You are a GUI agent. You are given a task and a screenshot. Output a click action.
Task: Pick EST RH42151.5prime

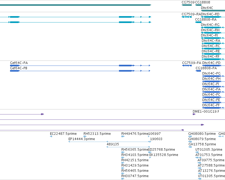[x=135, y=160]
